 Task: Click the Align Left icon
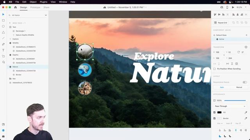pyautogui.click(x=234, y=14)
